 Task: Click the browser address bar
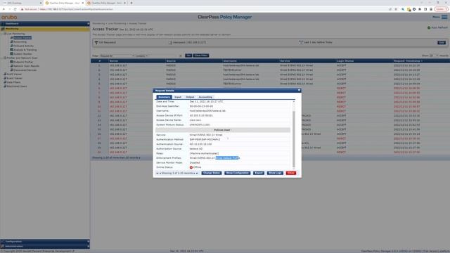(201, 9)
